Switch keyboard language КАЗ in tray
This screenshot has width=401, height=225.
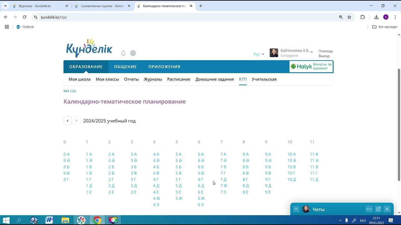(363, 221)
